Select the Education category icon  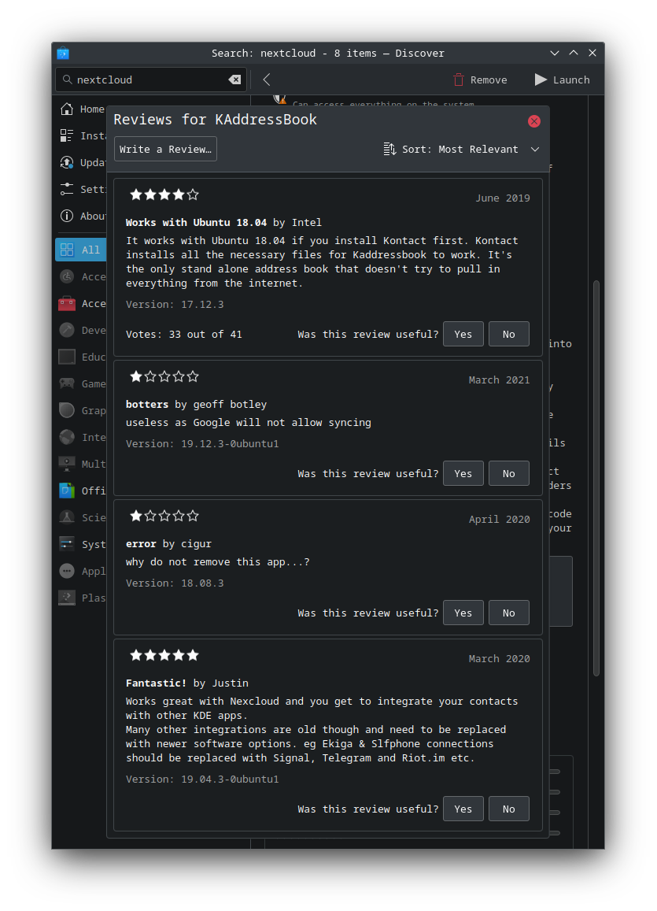(x=67, y=357)
